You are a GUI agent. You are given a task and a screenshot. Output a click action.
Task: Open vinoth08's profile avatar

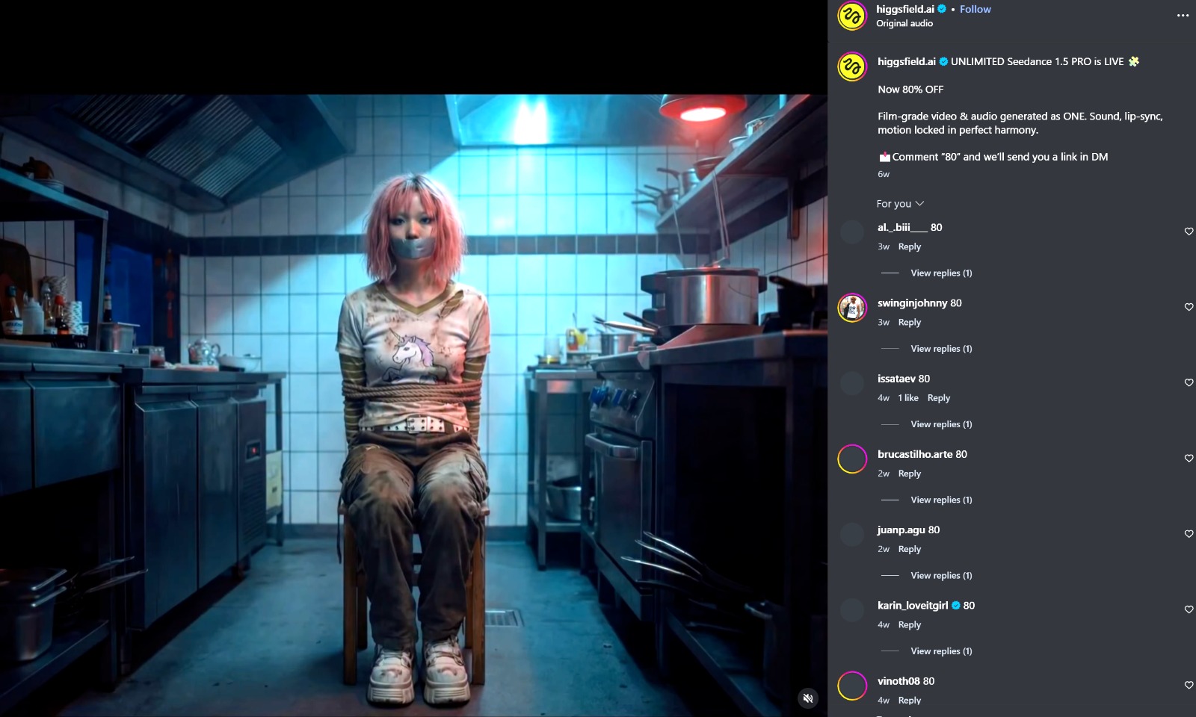click(852, 685)
